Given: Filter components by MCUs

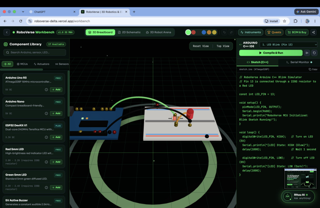Looking at the screenshot, I should coord(22,64).
